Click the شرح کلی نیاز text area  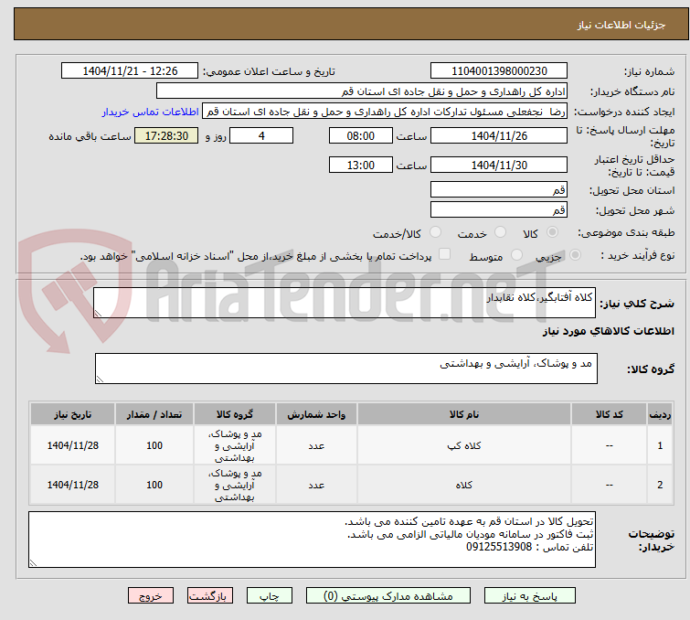coord(345,303)
